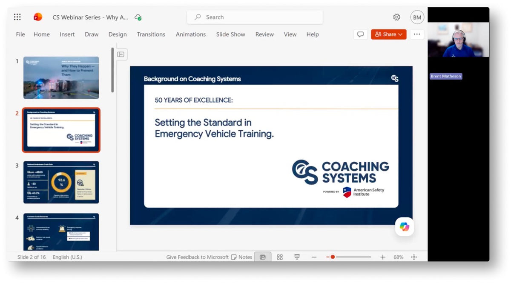511x283 pixels.
Task: Launch the Copilot assistant button
Action: click(x=404, y=227)
